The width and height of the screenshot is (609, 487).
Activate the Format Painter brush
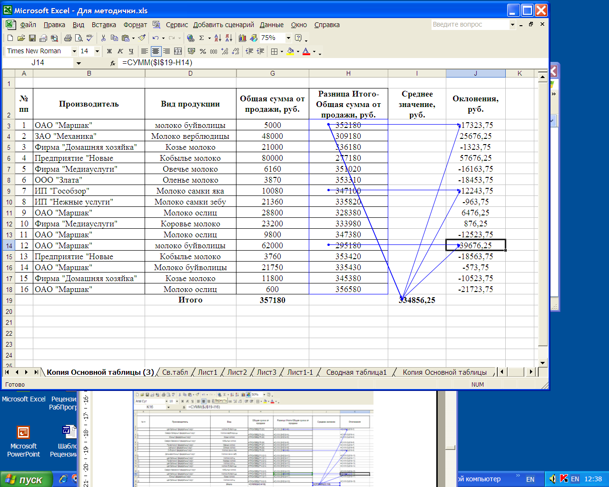point(142,38)
